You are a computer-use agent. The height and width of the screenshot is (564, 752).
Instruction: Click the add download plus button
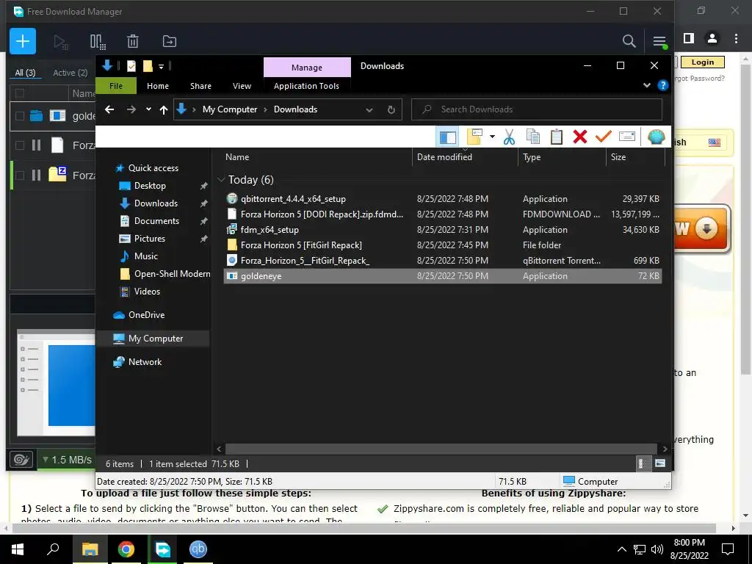(x=23, y=41)
